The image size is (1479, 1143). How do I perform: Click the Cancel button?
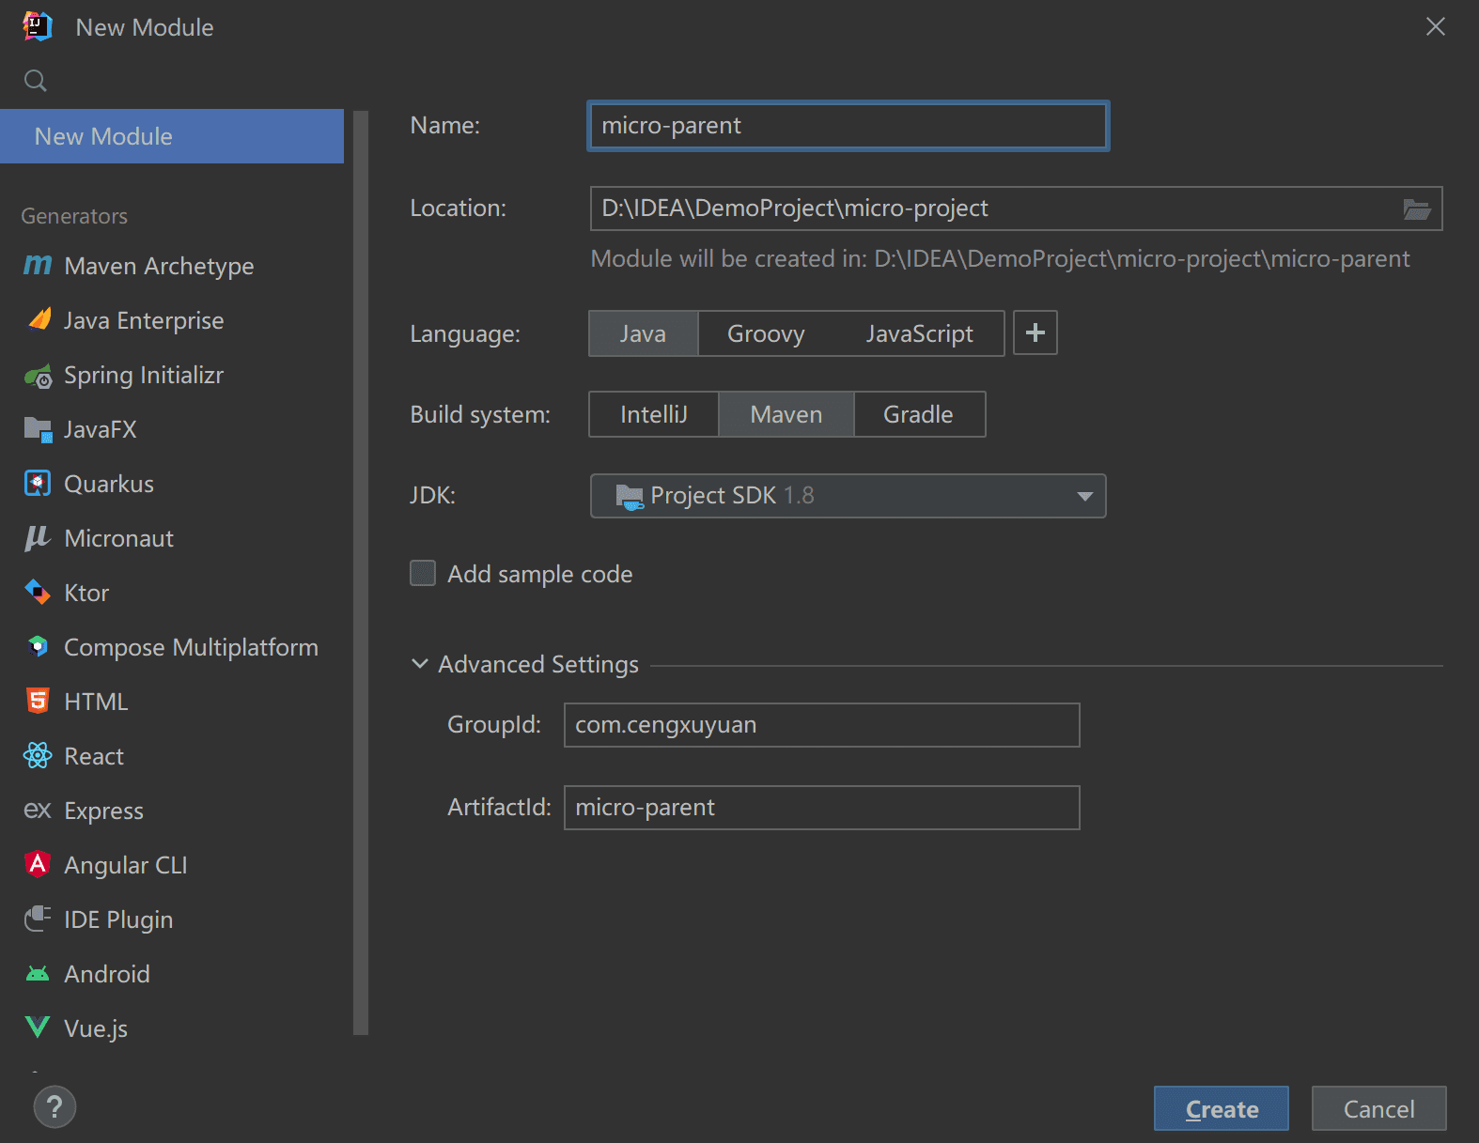[x=1378, y=1109]
